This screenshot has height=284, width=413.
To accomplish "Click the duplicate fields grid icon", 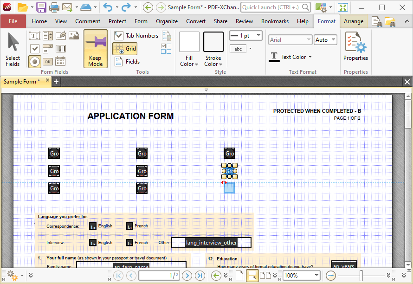I will 166,49.
